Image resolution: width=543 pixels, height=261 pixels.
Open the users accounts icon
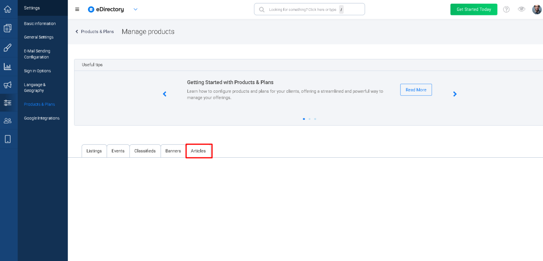(x=8, y=121)
